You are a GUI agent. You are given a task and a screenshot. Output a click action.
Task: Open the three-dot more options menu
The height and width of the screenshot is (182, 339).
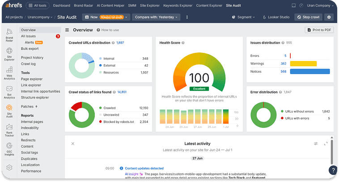[x=187, y=17]
